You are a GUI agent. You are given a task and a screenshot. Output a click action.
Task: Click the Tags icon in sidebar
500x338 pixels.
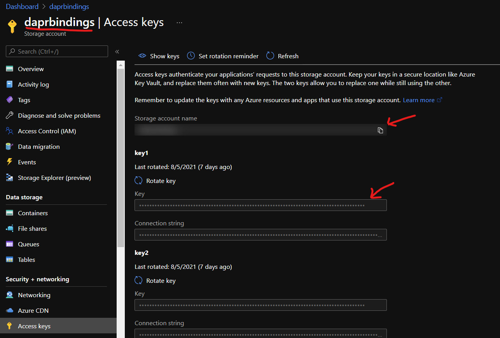10,100
